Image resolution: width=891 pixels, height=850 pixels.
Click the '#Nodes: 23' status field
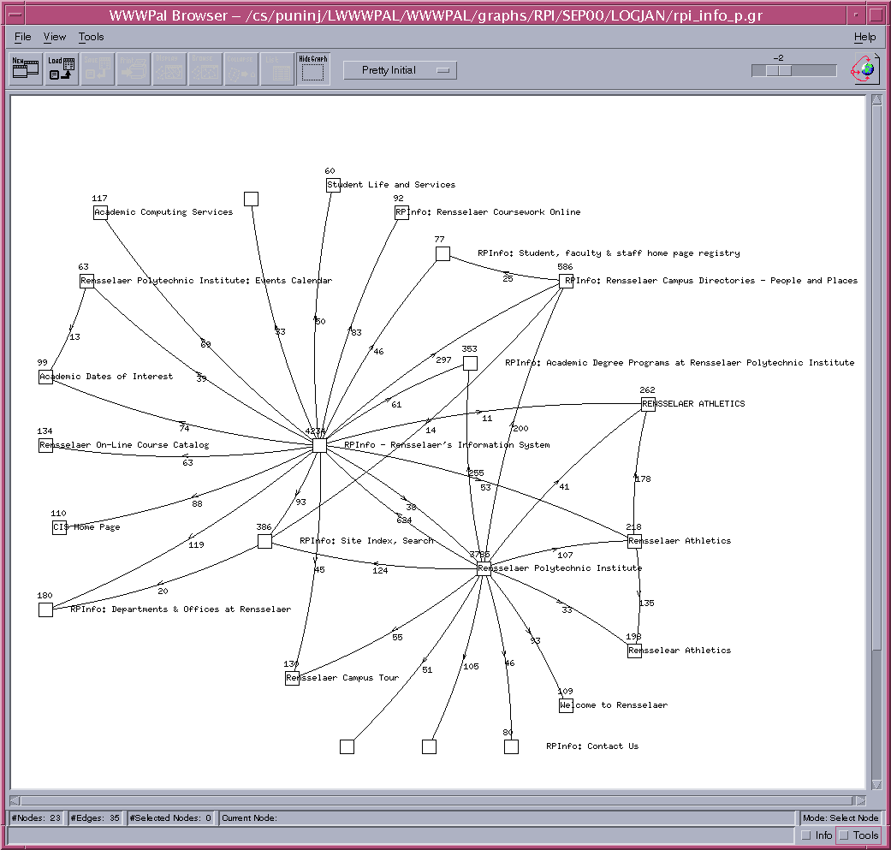tap(36, 818)
